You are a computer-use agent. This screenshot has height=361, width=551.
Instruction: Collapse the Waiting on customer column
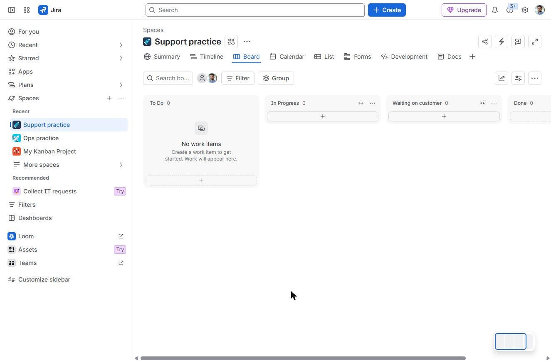482,103
